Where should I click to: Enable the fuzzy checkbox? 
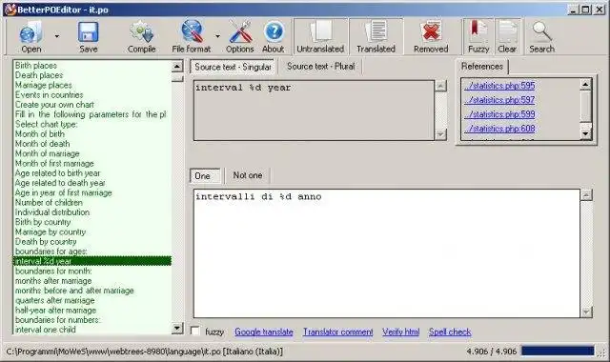point(194,332)
